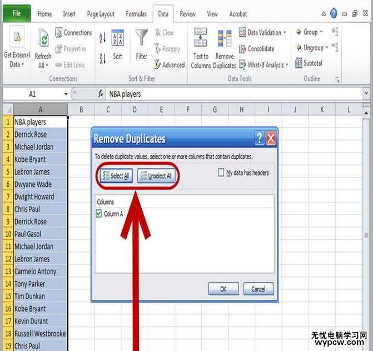Click cell containing Kobe Bryant row 4
This screenshot has height=351, width=373.
(x=41, y=159)
